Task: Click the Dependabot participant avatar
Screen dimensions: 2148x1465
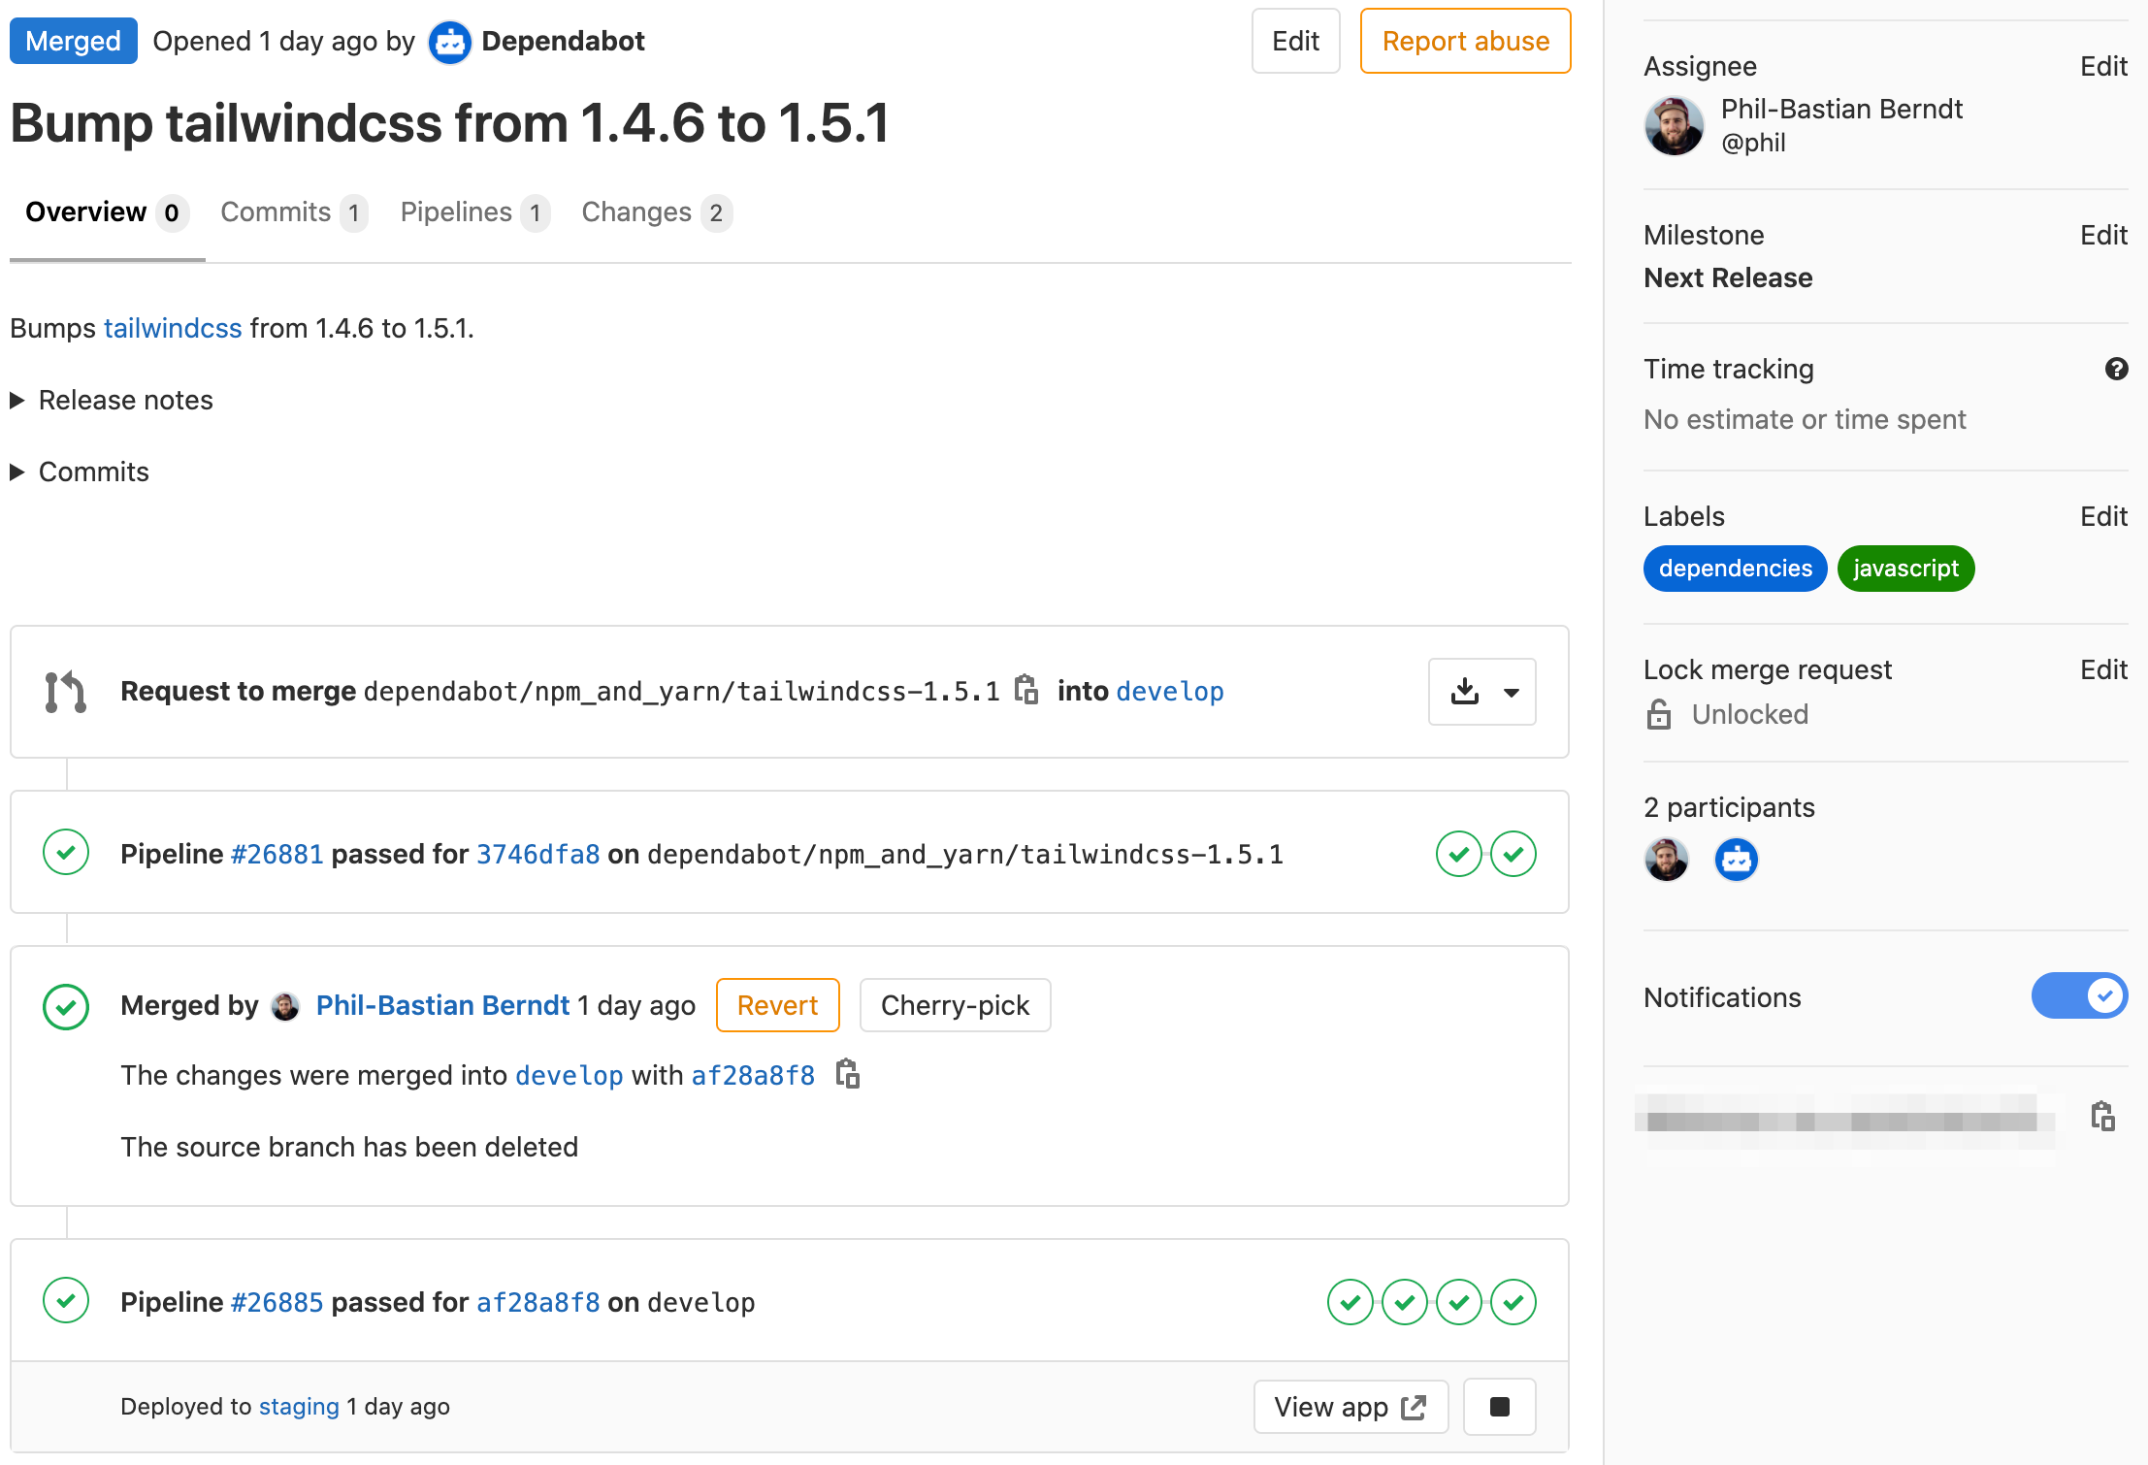Action: tap(1736, 860)
